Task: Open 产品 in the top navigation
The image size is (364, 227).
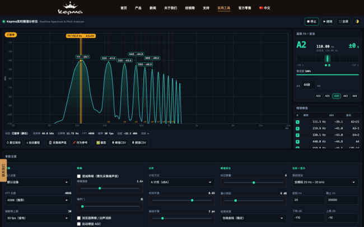Action: pyautogui.click(x=138, y=8)
